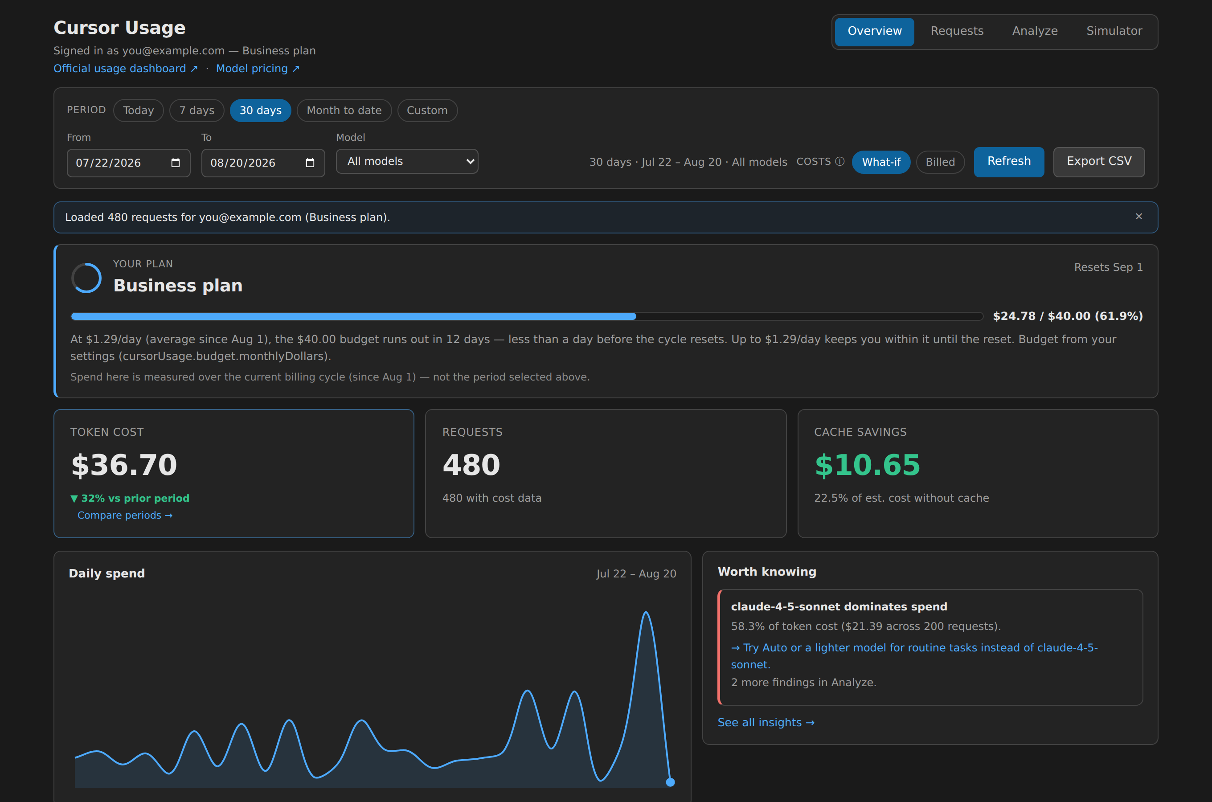Screen dimensions: 1212x802
Task: Click '22.5% of est. cost without cache'
Action: coord(901,498)
